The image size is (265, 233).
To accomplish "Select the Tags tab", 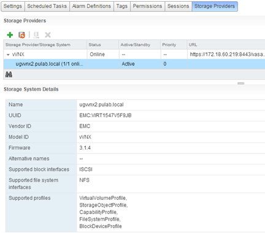I will pyautogui.click(x=122, y=6).
